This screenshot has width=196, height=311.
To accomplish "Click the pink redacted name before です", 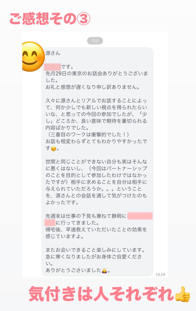I will tap(52, 67).
